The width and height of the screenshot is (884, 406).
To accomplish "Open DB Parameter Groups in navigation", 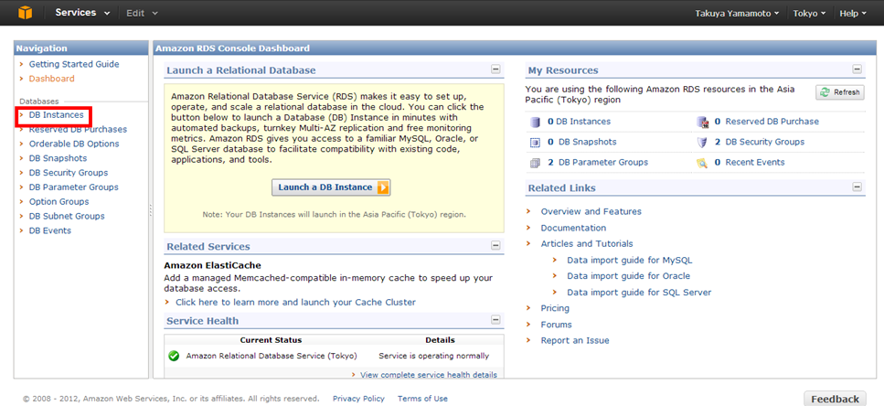I will point(73,187).
